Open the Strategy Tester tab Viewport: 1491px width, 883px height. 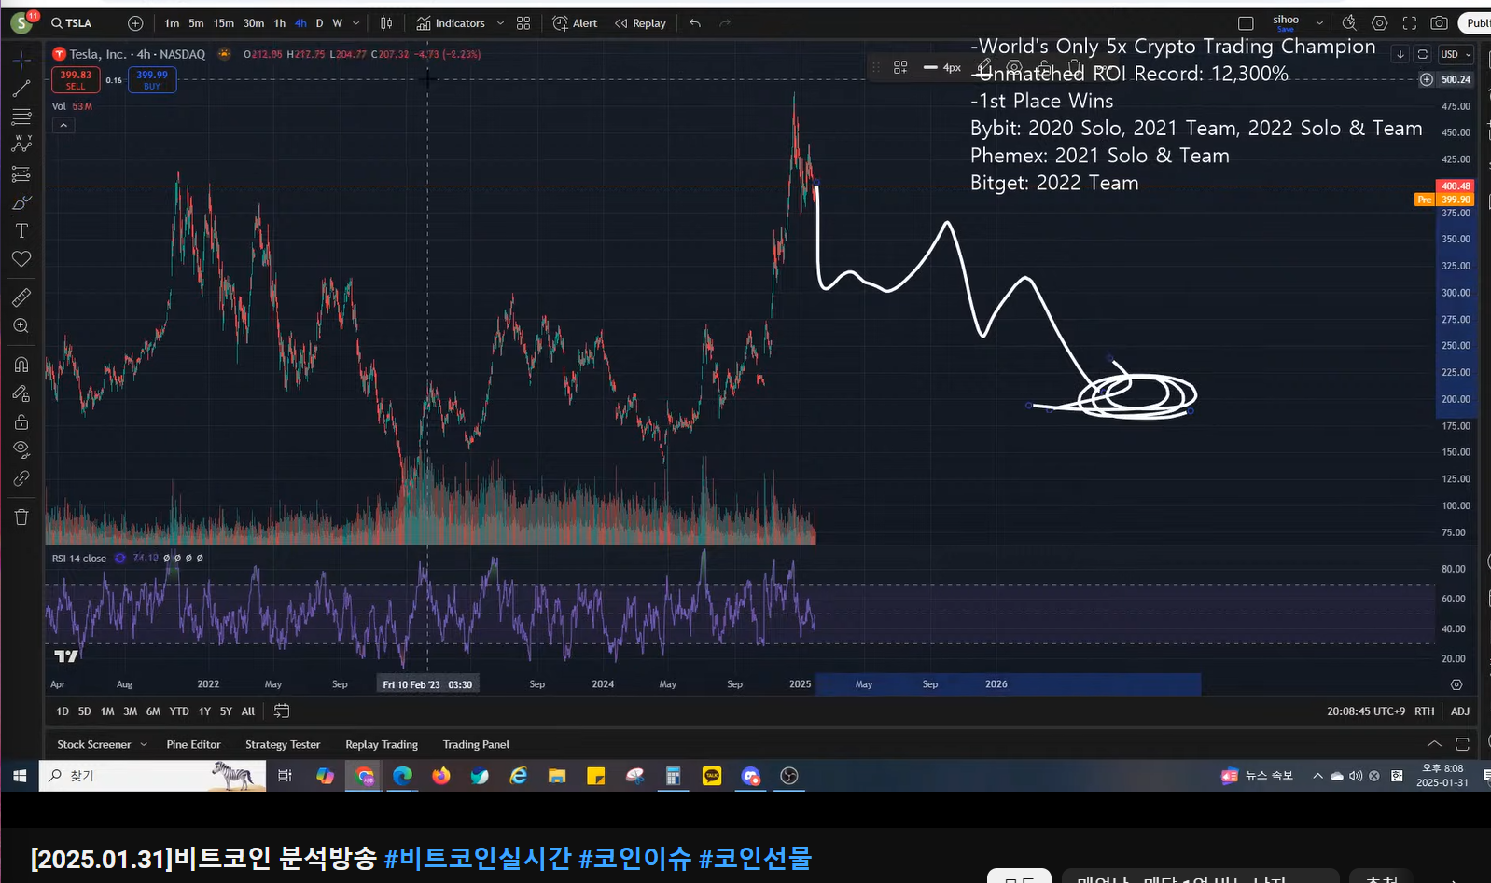pyautogui.click(x=283, y=744)
